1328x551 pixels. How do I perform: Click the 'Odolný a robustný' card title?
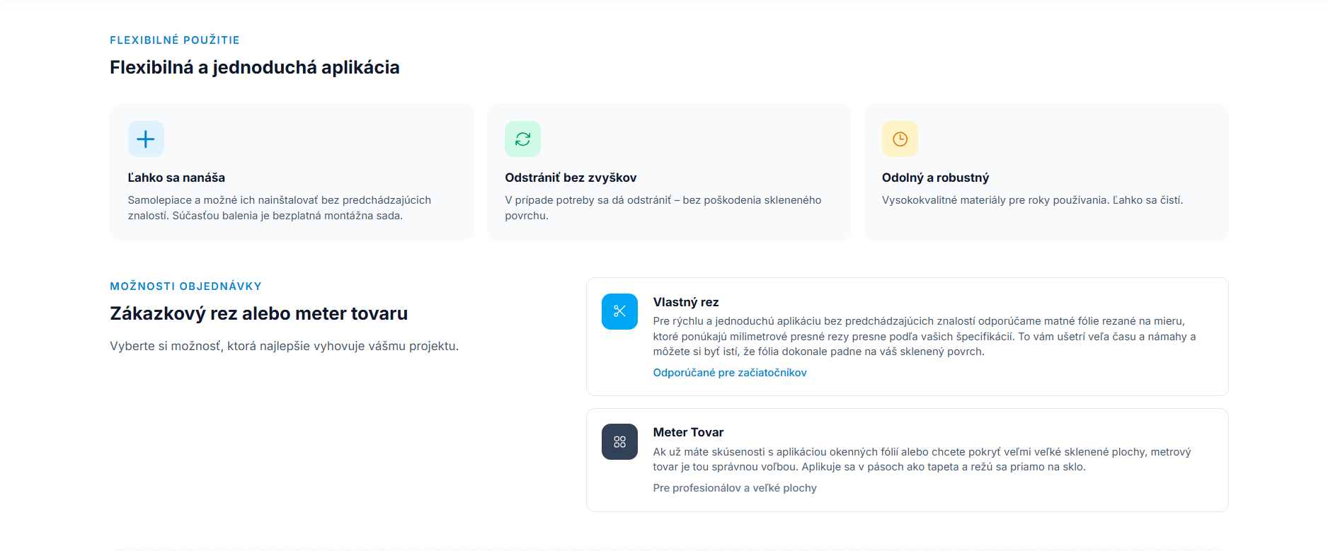click(x=935, y=178)
